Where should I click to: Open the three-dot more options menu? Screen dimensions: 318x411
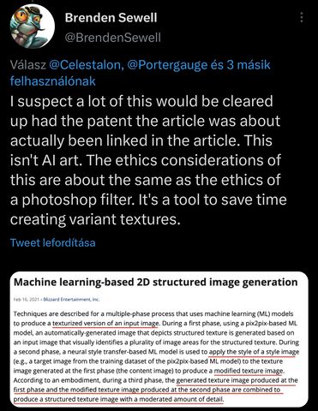[x=302, y=17]
